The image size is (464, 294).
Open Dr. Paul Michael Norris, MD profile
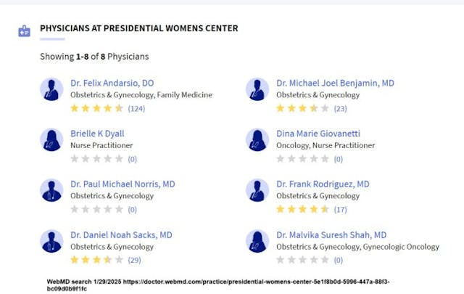123,184
